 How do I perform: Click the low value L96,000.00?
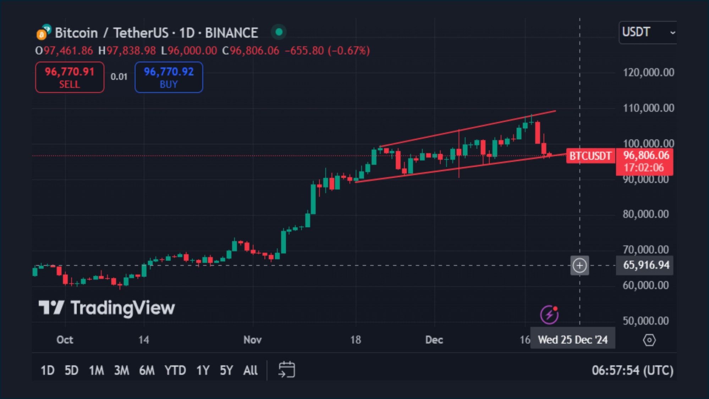tap(189, 51)
